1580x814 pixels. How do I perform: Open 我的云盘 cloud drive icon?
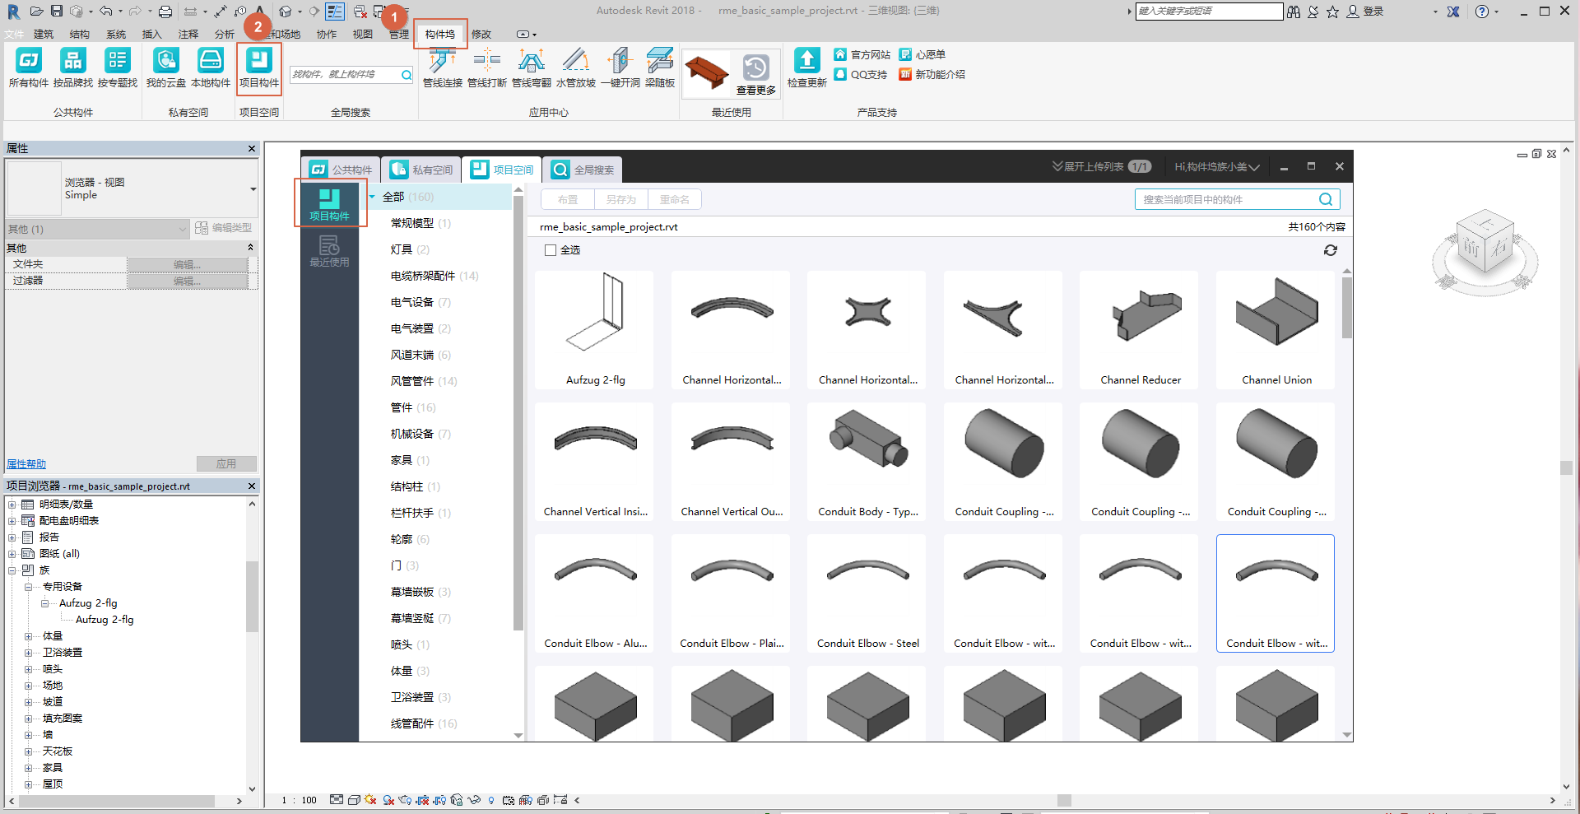coord(166,67)
